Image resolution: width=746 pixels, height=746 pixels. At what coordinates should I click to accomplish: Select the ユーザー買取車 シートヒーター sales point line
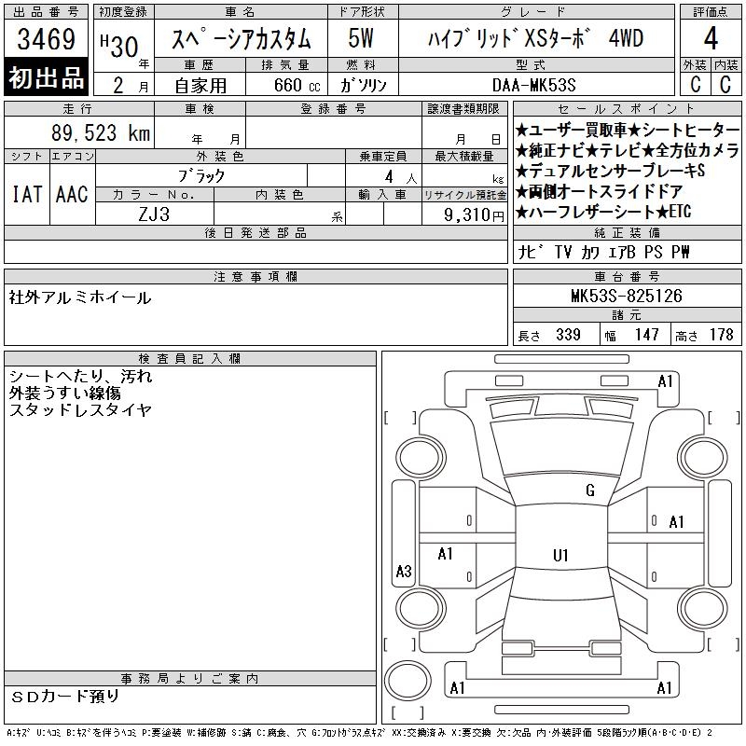coord(627,130)
